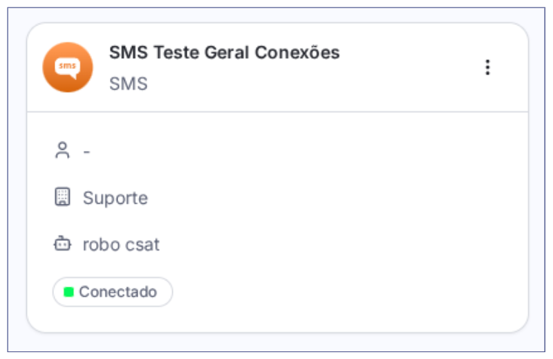This screenshot has width=553, height=359.
Task: Click the divider line under the card header
Action: (x=276, y=112)
